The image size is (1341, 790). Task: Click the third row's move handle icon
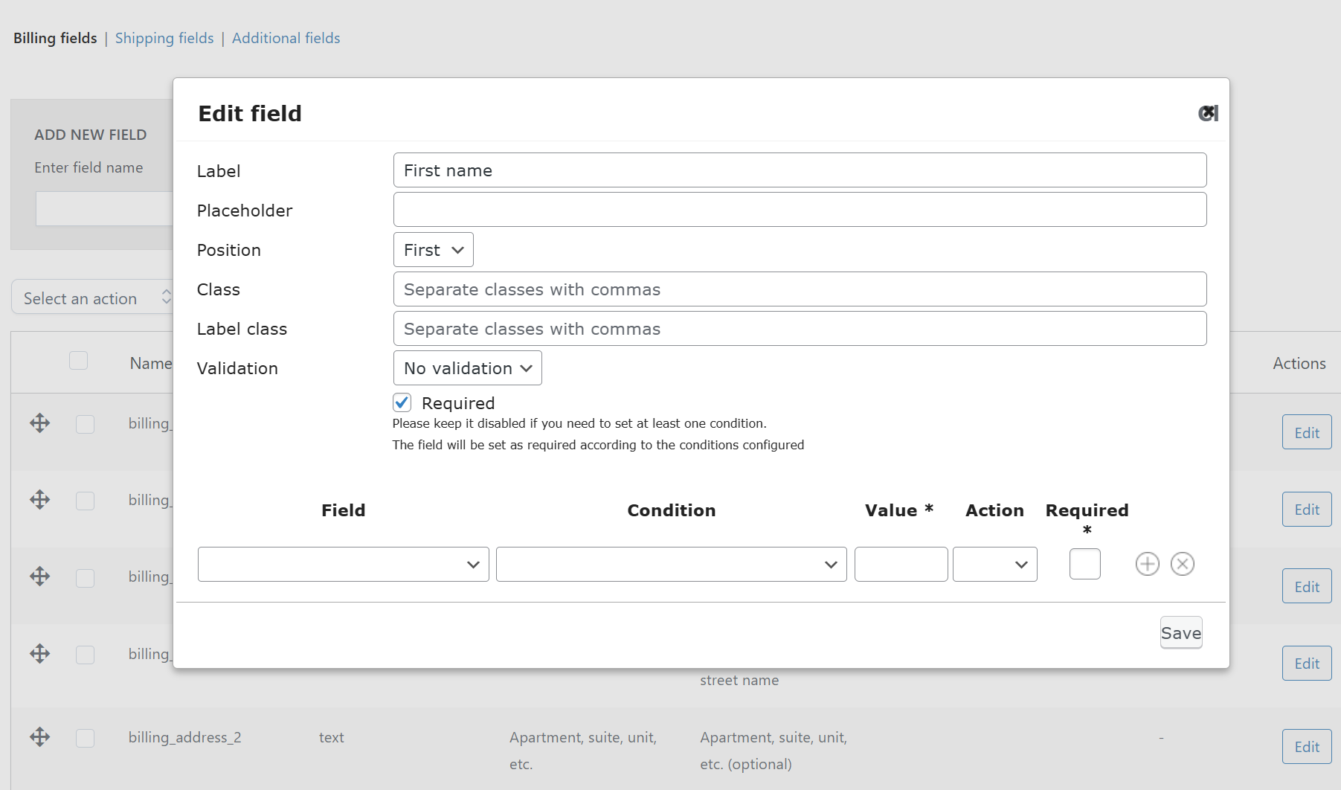(40, 577)
